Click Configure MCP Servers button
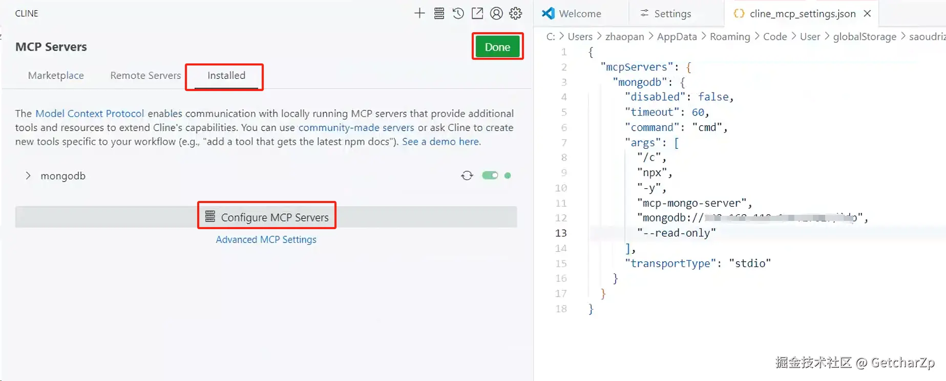Viewport: 946px width, 381px height. (266, 217)
